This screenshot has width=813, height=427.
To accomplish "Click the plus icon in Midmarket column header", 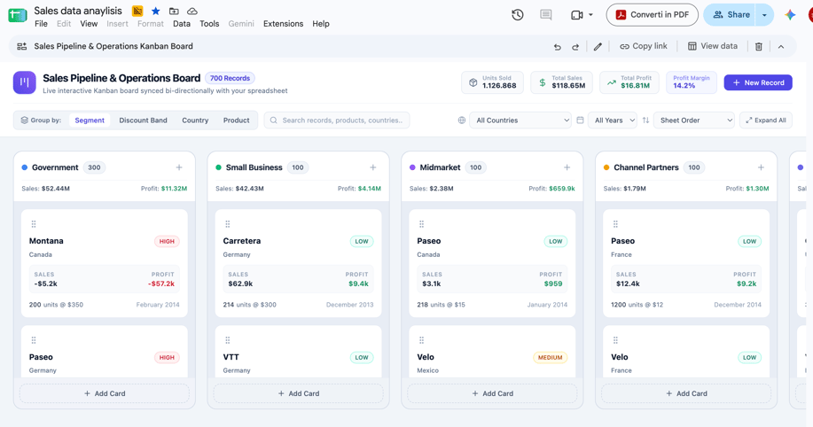I will coord(567,167).
